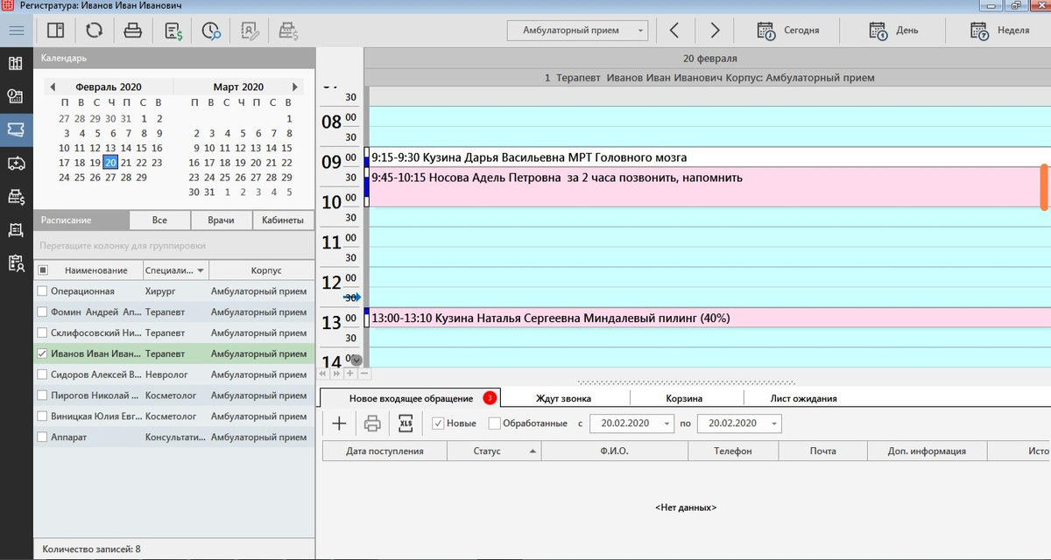Screen dimensions: 1051x560
Task: Select the Все filter tab
Action: [x=159, y=220]
